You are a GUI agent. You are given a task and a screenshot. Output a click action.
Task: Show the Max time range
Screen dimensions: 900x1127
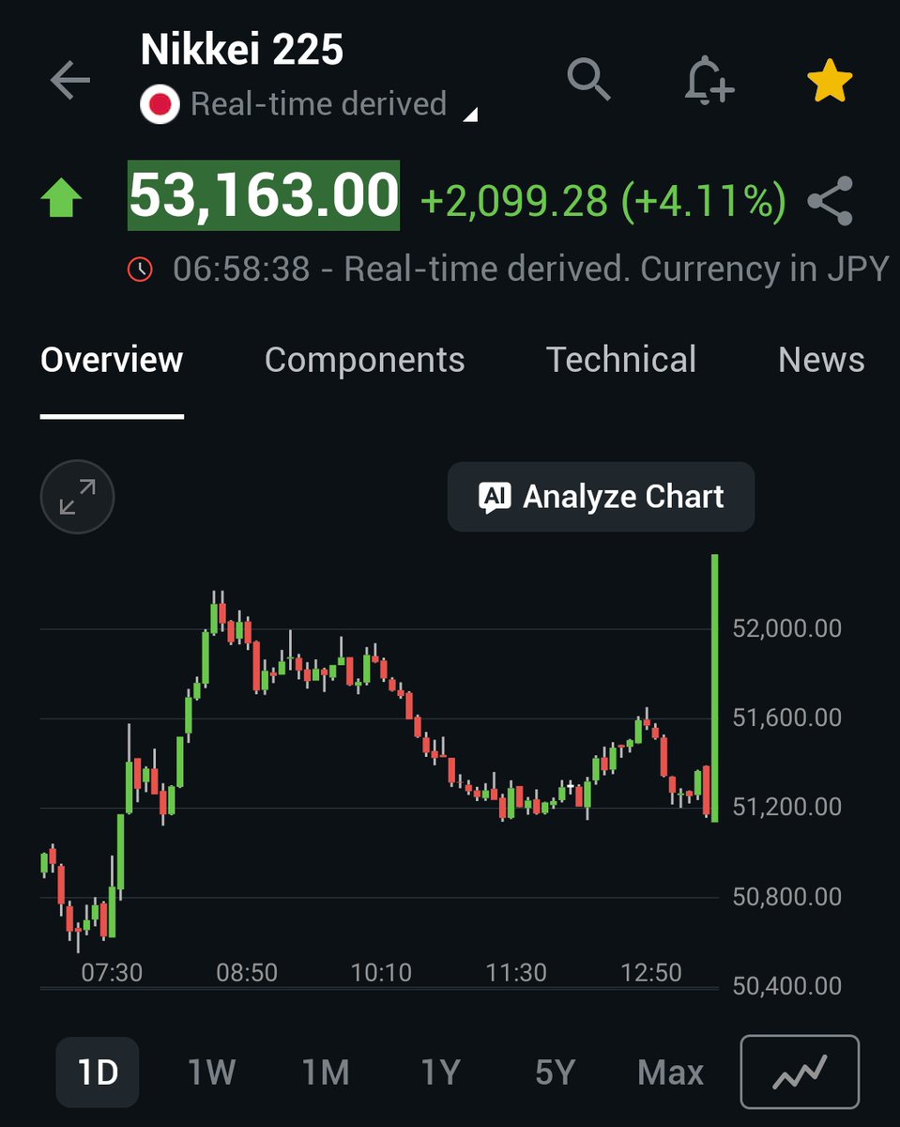pos(670,1072)
